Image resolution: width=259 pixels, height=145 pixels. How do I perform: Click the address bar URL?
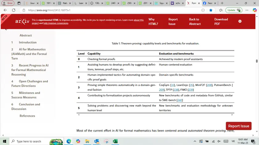(x=49, y=10)
